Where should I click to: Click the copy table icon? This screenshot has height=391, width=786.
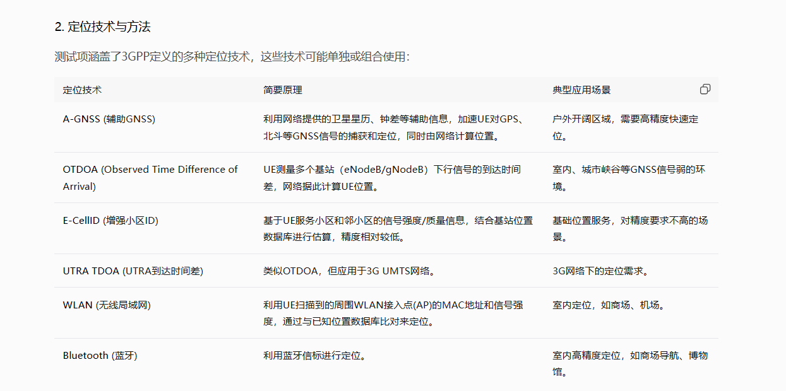[x=705, y=90]
